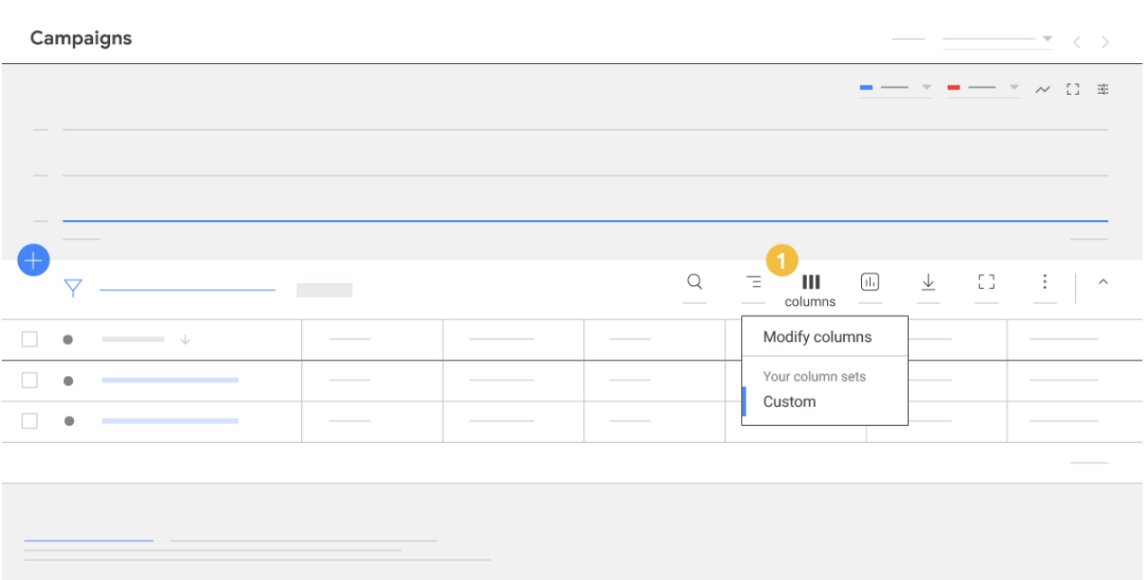Open the segment icon in table toolbar
This screenshot has width=1147, height=580.
click(754, 281)
